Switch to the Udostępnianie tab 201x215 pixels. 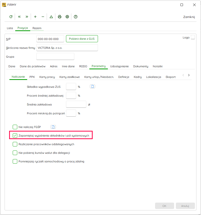pyautogui.click(x=120, y=66)
